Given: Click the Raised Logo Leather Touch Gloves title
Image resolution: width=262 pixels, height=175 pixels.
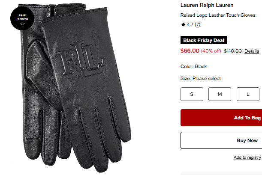Looking at the screenshot, I should (x=218, y=15).
